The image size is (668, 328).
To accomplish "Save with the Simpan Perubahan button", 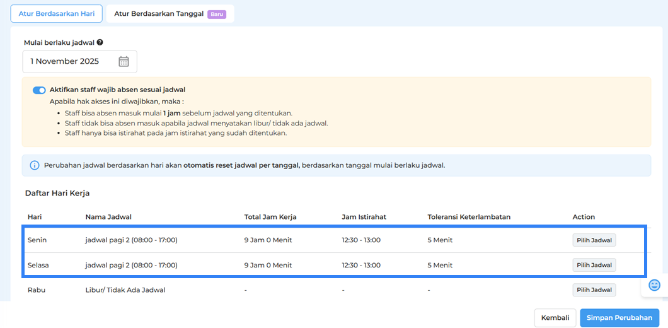I will [x=619, y=318].
